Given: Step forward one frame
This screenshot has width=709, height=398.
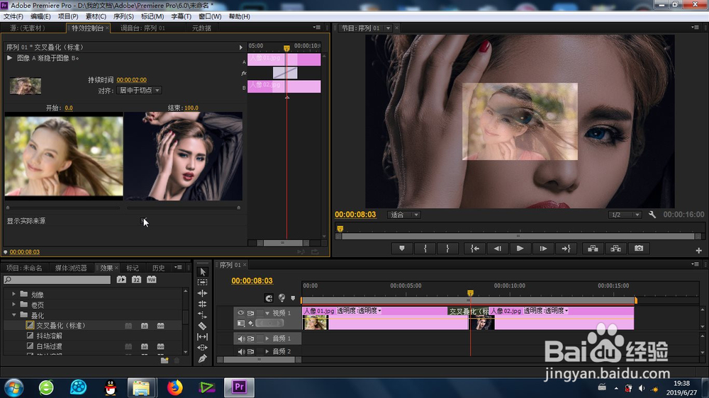Looking at the screenshot, I should pos(543,249).
